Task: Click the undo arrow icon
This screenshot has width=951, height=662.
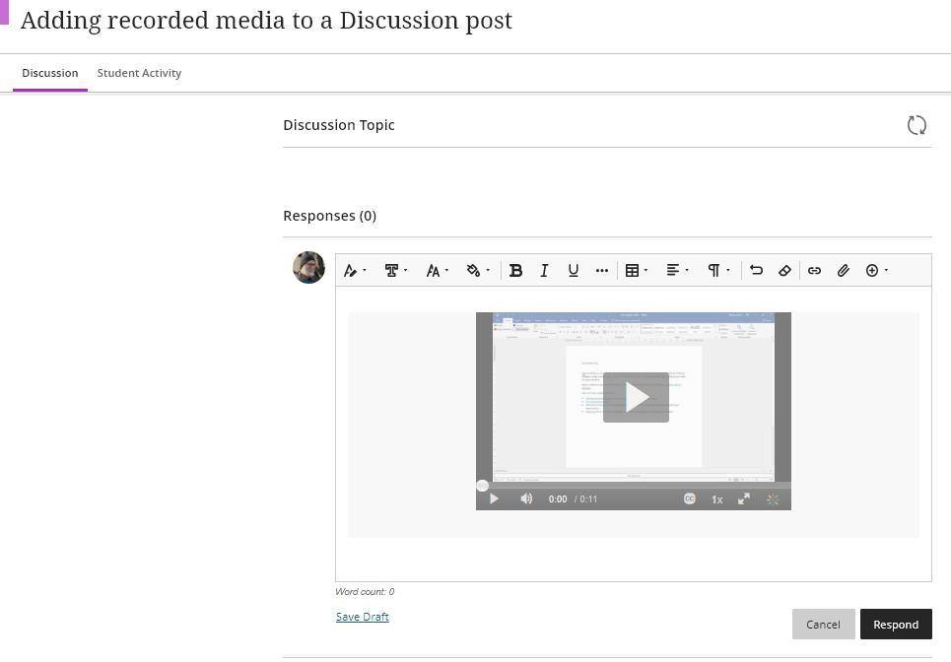Action: pos(756,271)
